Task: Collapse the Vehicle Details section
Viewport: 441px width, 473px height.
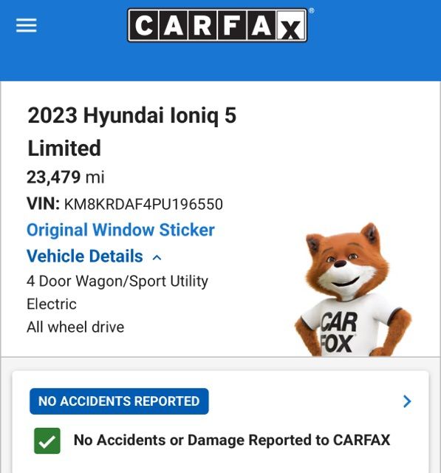Action: [94, 256]
